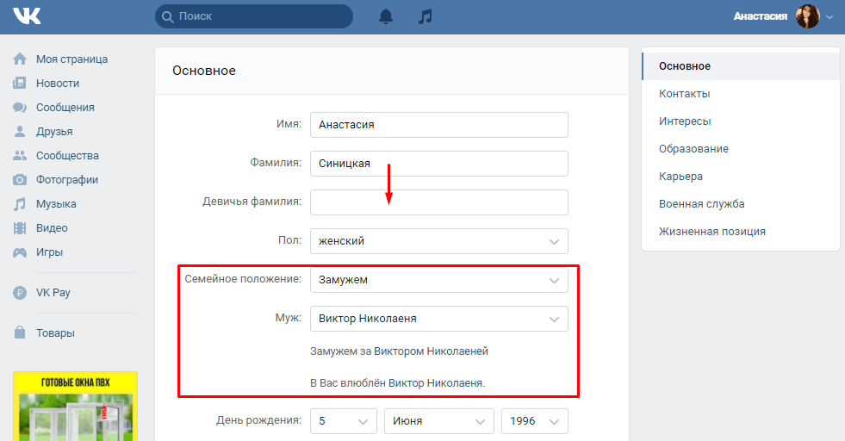Click the ruble coin icon for VK Pay
This screenshot has height=441, width=845.
(20, 293)
